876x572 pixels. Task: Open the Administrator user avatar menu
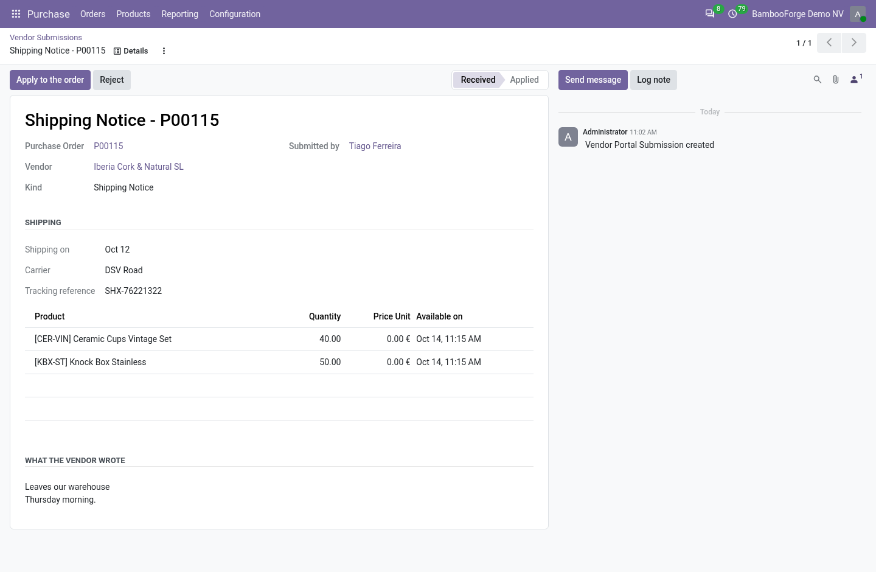coord(858,14)
